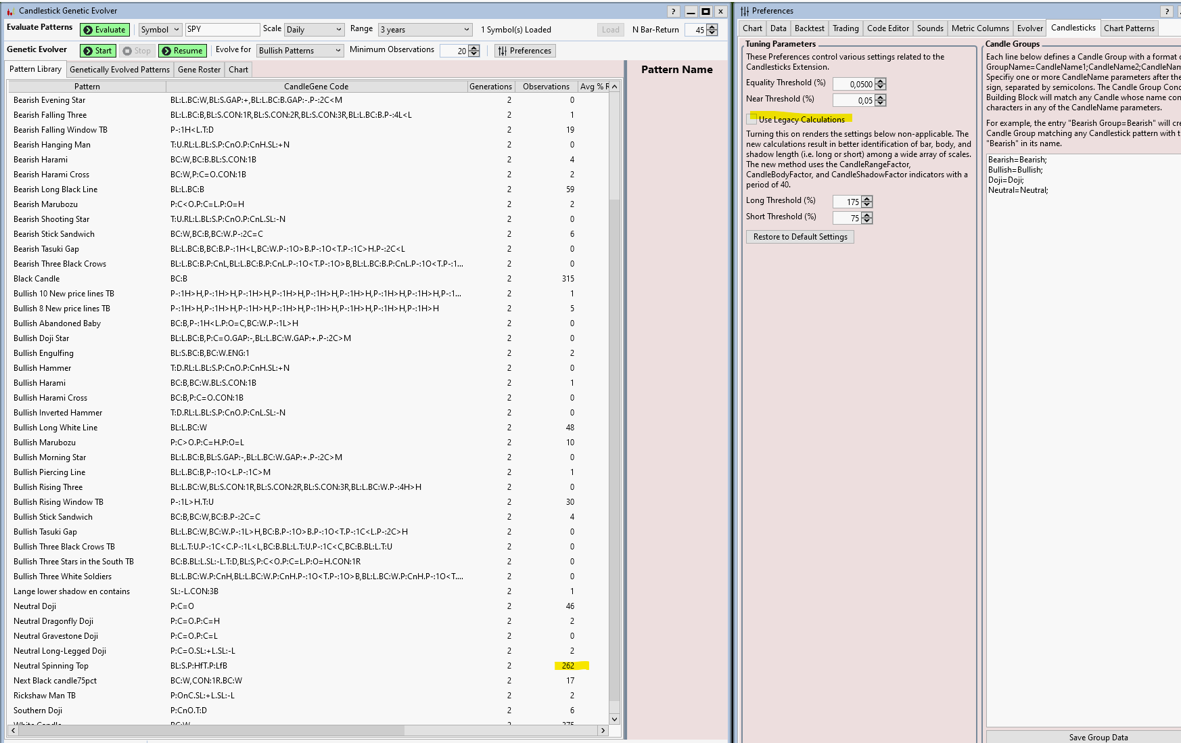This screenshot has width=1181, height=743.
Task: Select the Bullish Hammer pattern row
Action: 308,368
